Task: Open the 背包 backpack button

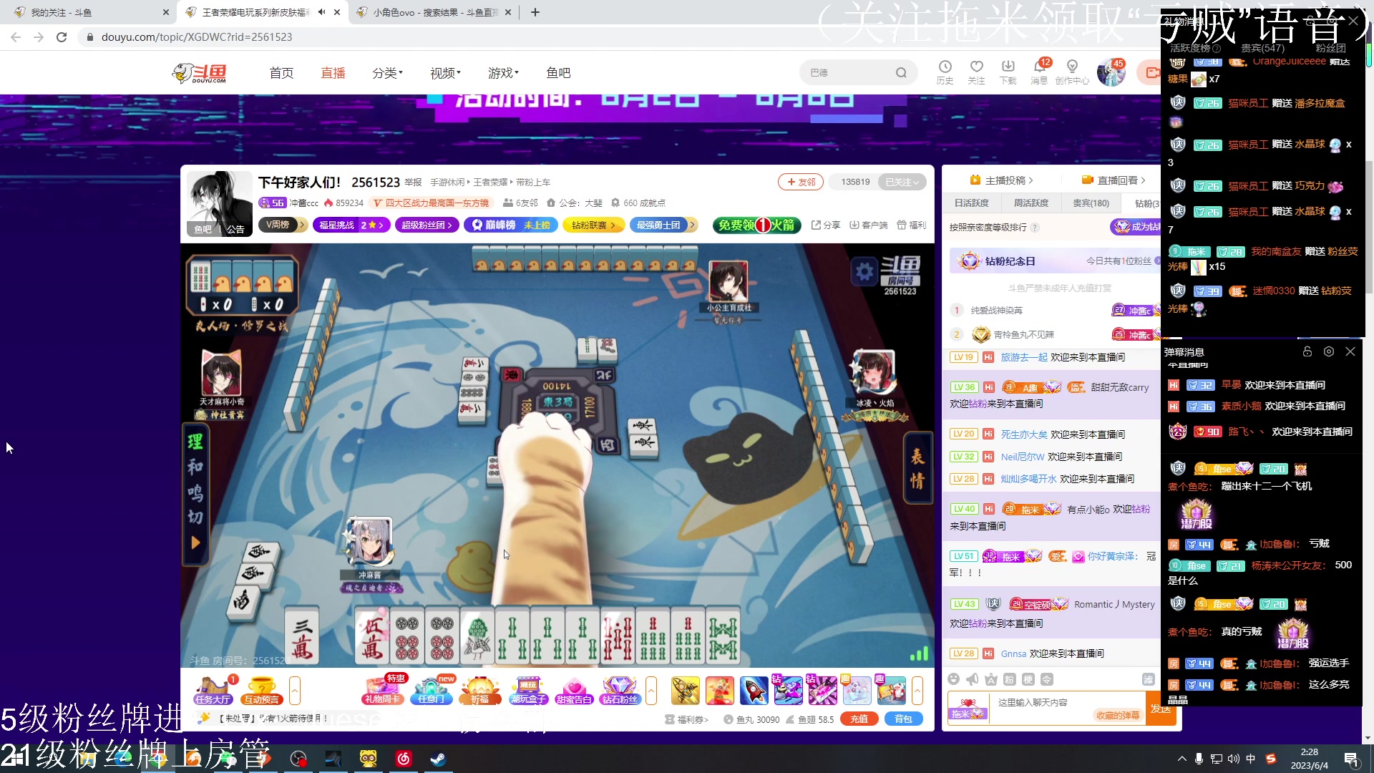Action: pyautogui.click(x=904, y=719)
